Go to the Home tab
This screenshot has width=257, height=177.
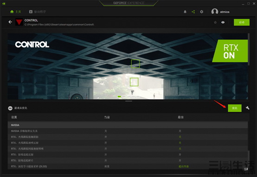point(16,12)
